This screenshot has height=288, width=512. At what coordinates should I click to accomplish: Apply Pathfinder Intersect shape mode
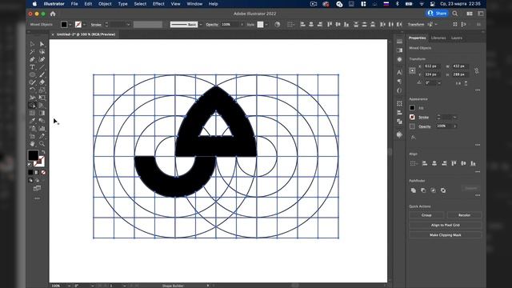[433, 190]
